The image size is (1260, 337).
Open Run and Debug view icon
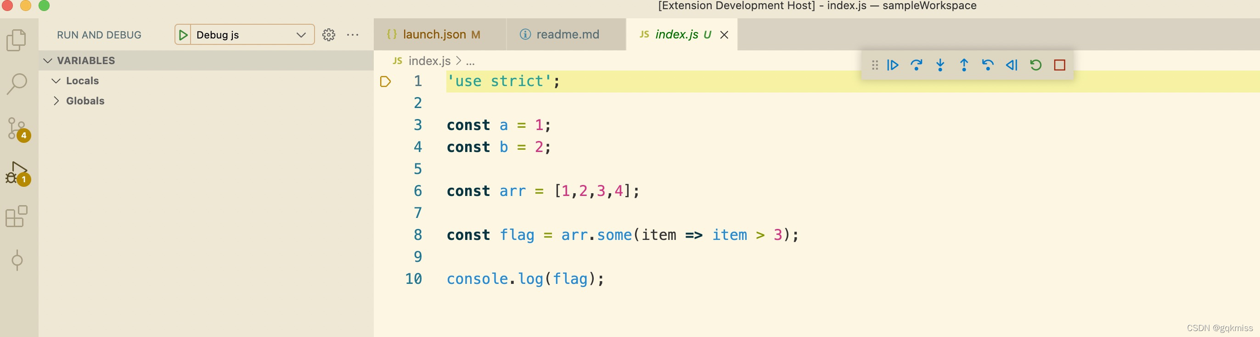[18, 174]
